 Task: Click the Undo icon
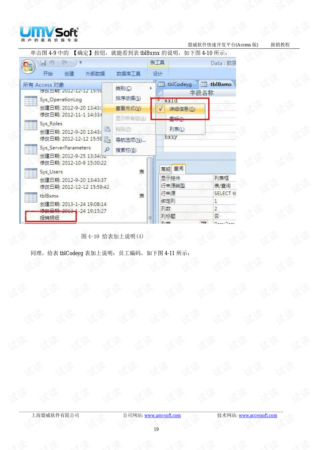point(52,63)
